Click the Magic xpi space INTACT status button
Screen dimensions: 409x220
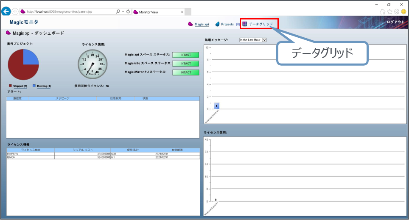185,55
